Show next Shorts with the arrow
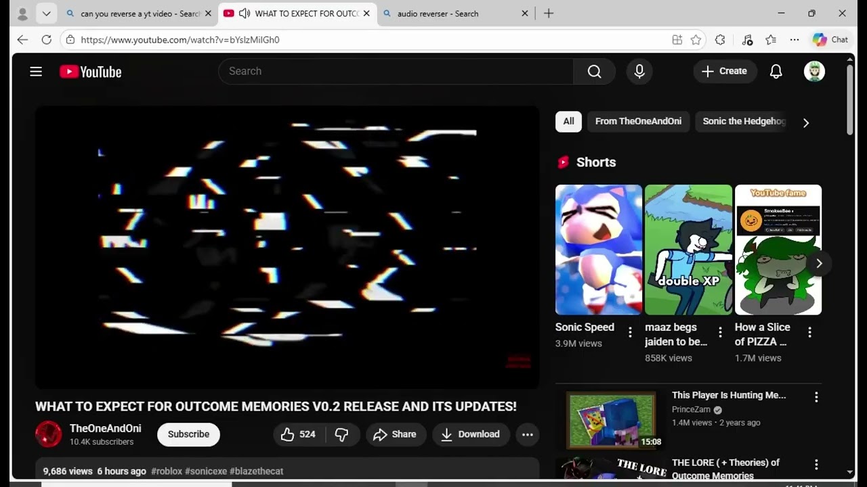The height and width of the screenshot is (487, 867). (819, 263)
